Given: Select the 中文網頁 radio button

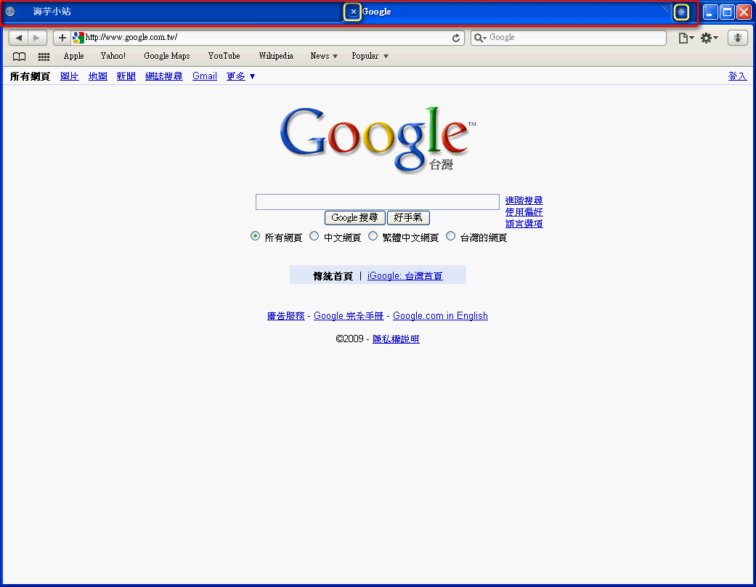Looking at the screenshot, I should [x=314, y=236].
